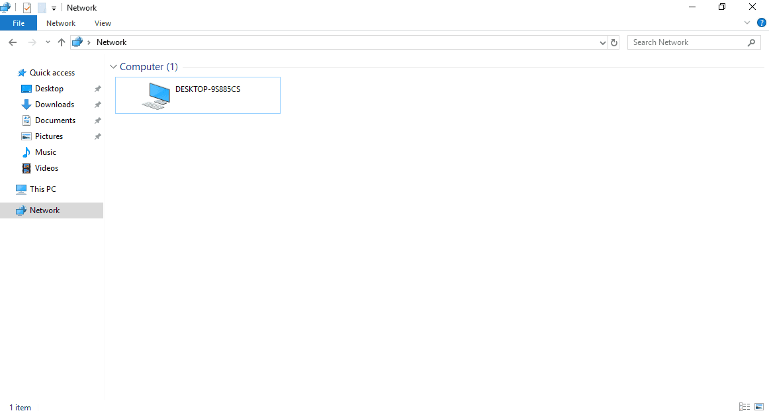Switch to Details view in status bar
Screen dimensions: 769x415
(745, 406)
